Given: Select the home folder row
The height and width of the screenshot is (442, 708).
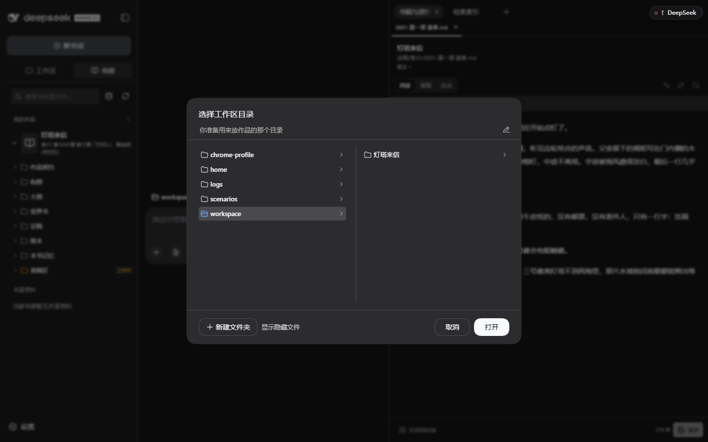Looking at the screenshot, I should [272, 169].
